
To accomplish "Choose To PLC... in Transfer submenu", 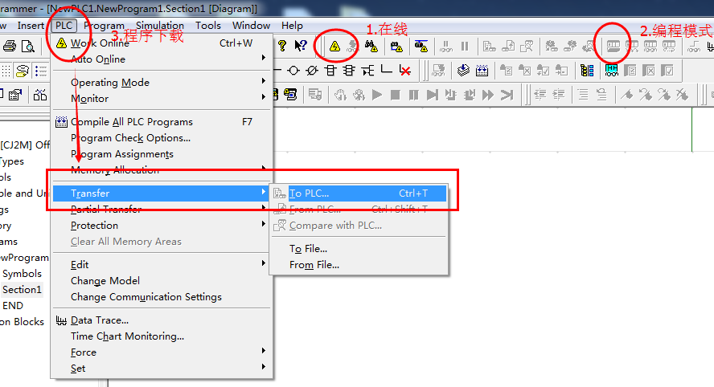I will 310,193.
